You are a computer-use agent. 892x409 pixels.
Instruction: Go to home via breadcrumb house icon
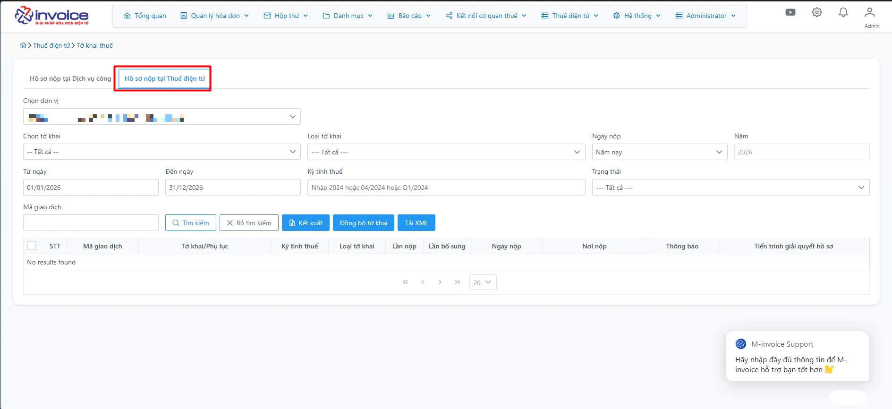click(23, 45)
